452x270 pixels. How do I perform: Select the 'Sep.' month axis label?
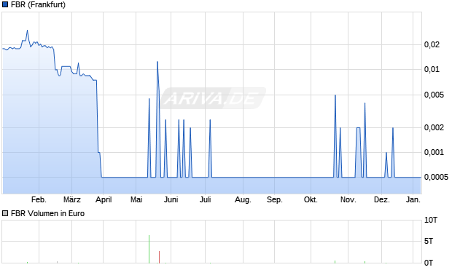click(274, 199)
